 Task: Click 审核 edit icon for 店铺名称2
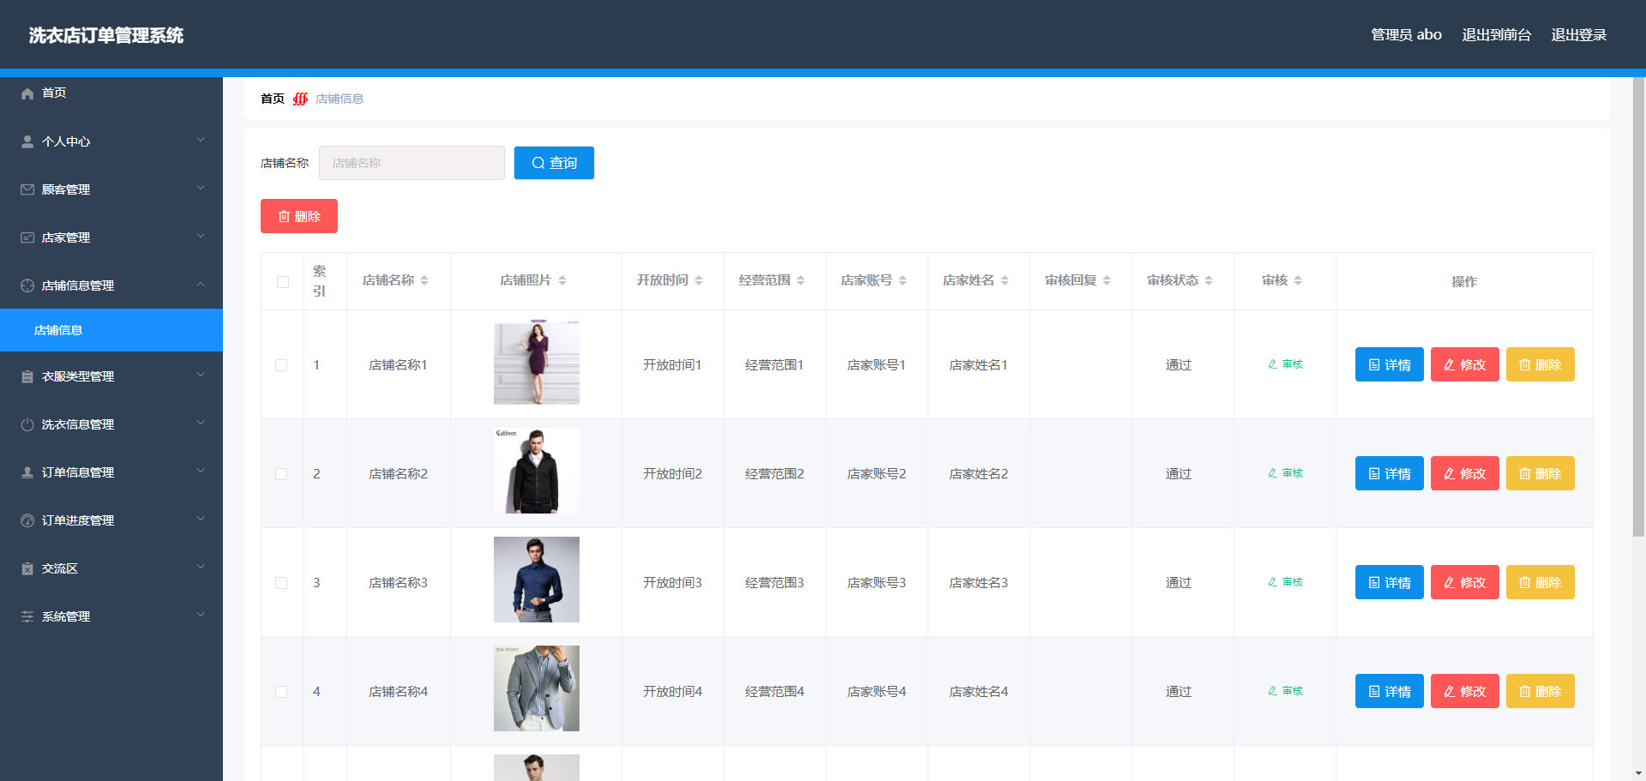coord(1273,473)
